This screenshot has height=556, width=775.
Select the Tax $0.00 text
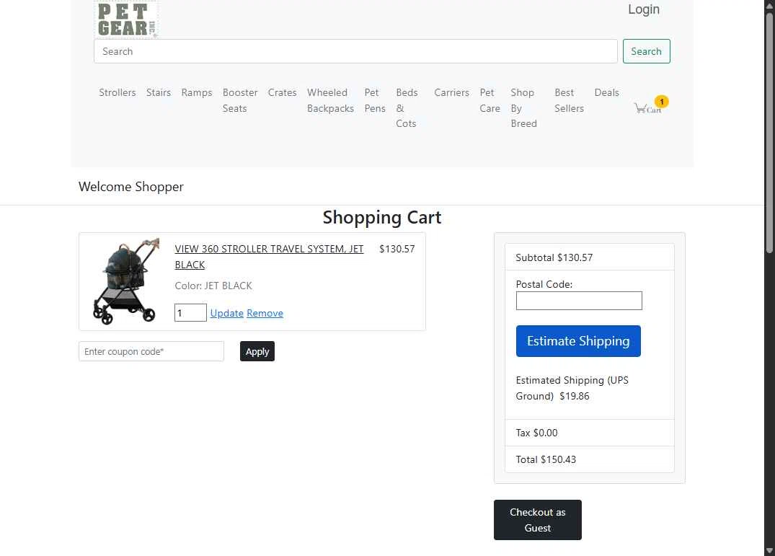coord(536,433)
